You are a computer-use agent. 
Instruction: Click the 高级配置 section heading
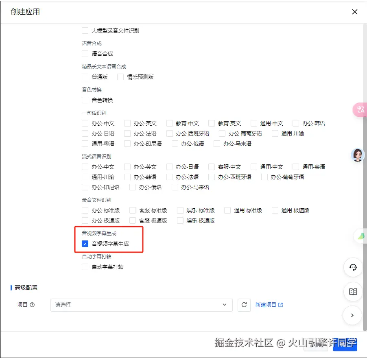[x=26, y=288]
